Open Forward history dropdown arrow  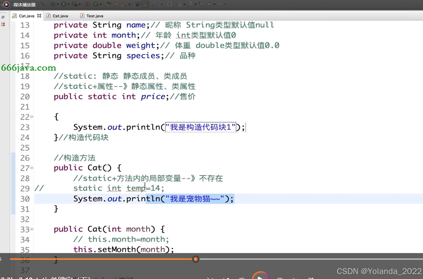tap(225, 4)
